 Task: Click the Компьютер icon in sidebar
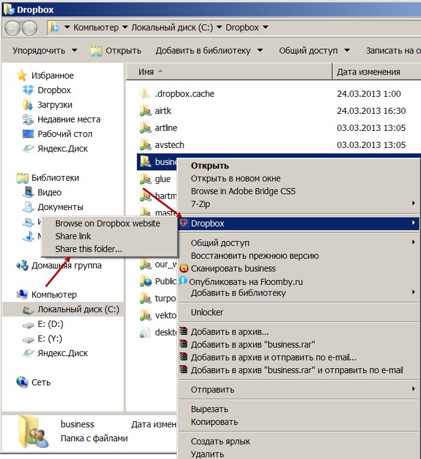coord(23,295)
